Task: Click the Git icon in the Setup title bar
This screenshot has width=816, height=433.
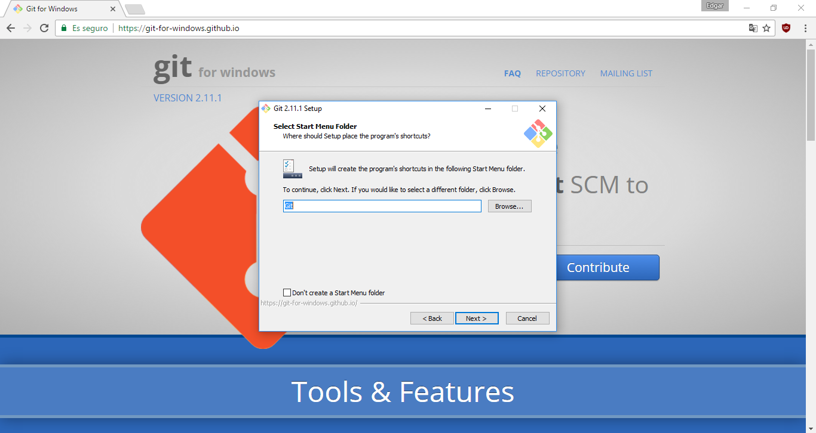Action: (266, 109)
